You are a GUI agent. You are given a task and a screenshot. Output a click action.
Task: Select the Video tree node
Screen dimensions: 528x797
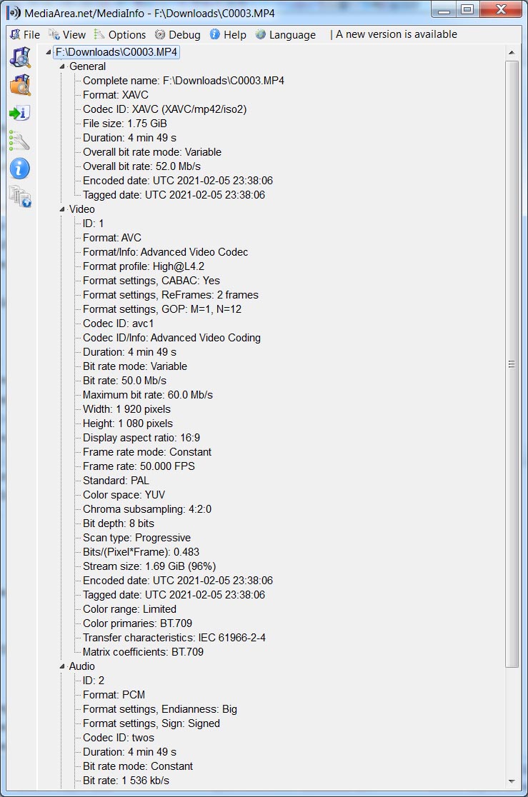tap(82, 209)
